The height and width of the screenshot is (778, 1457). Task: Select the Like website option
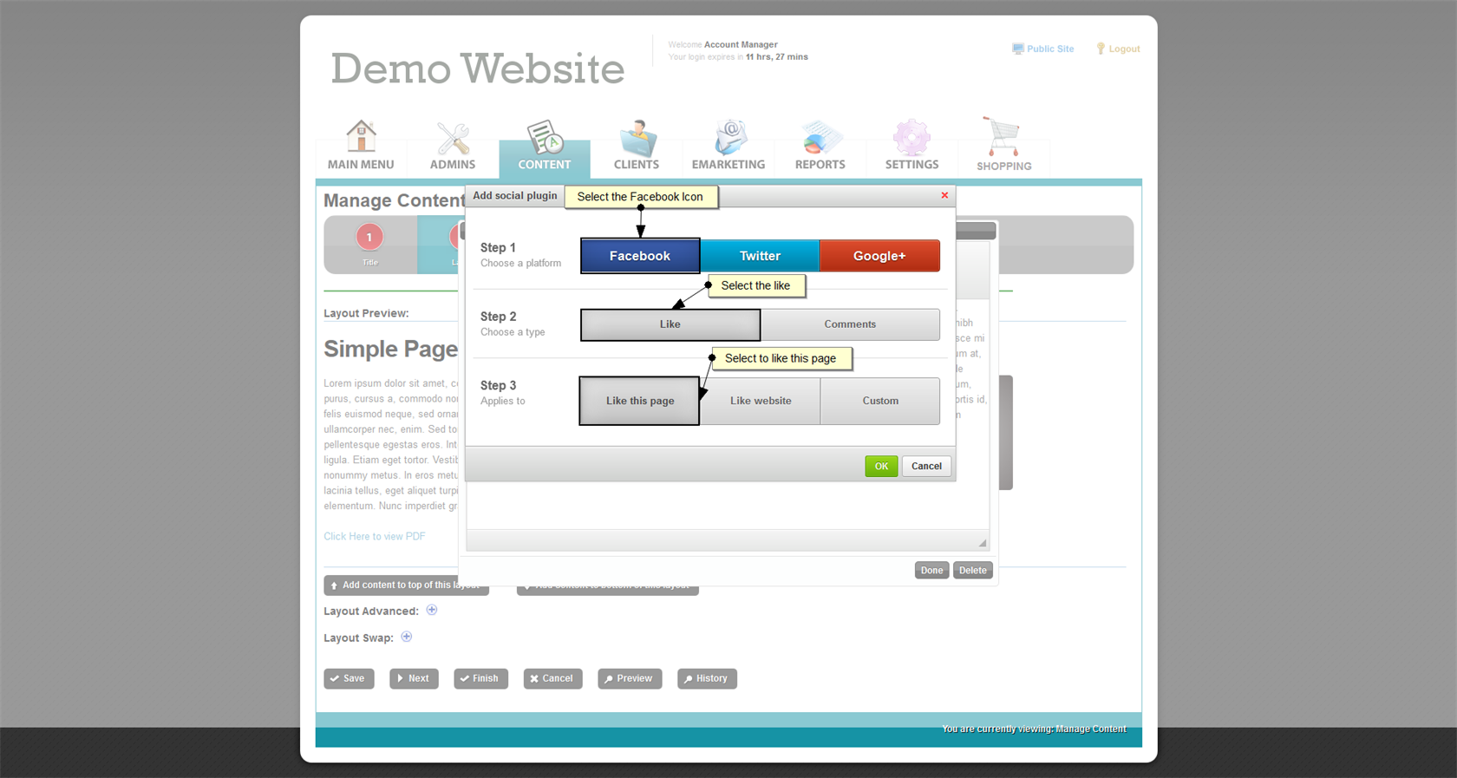760,401
